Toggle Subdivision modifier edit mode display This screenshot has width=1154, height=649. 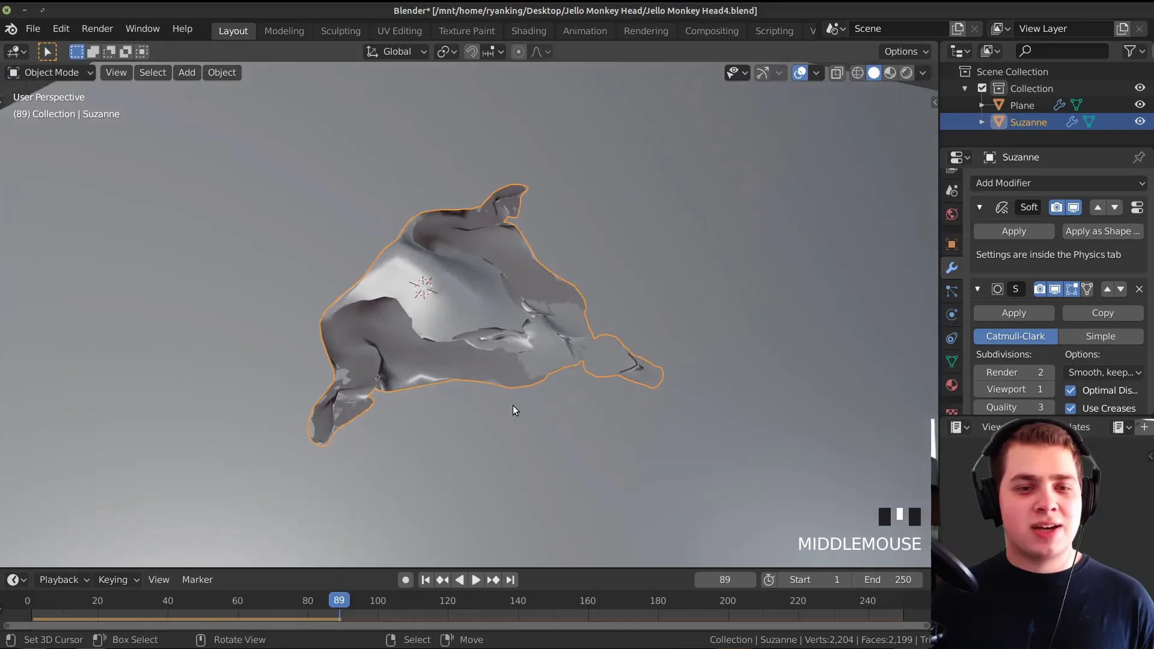(x=1072, y=289)
